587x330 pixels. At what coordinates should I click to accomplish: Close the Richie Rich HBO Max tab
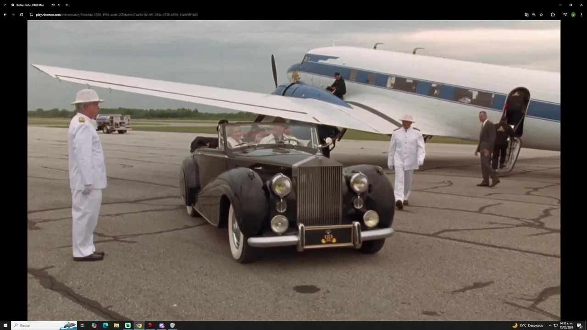pyautogui.click(x=59, y=5)
